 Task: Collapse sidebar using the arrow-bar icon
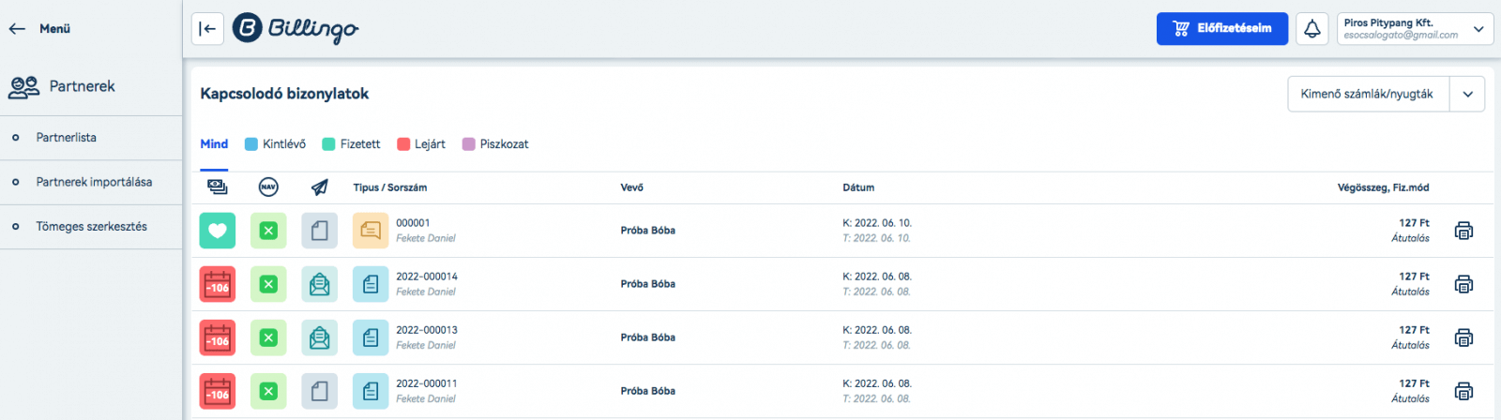coord(207,29)
